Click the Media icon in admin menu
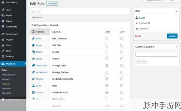Viewport: 181px width, 111px height. click(3, 15)
